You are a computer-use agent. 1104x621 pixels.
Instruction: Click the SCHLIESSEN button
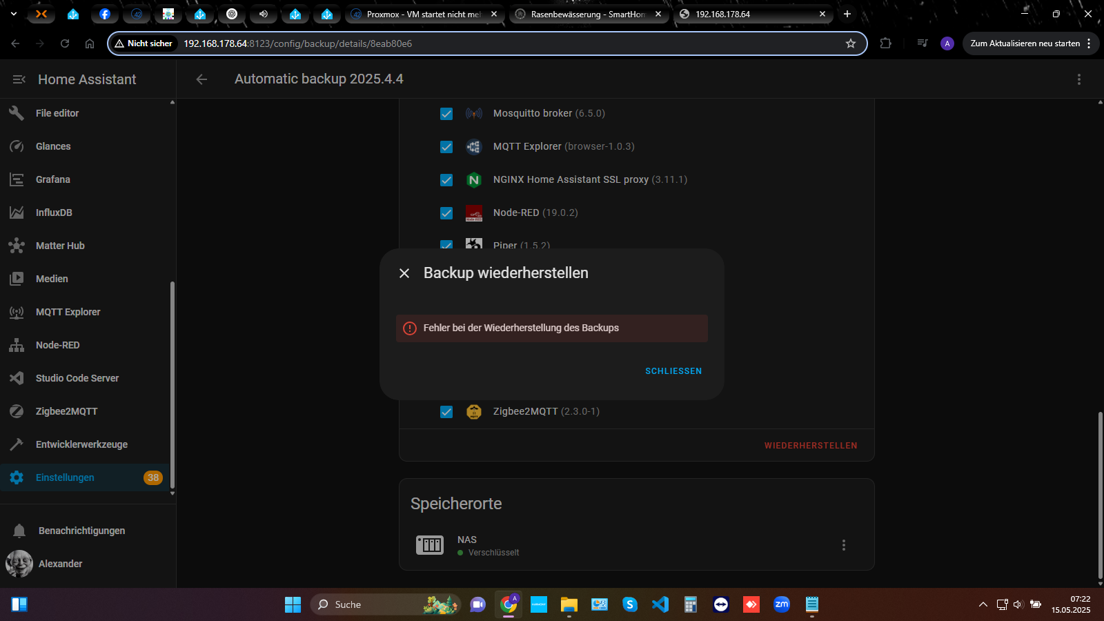click(673, 371)
